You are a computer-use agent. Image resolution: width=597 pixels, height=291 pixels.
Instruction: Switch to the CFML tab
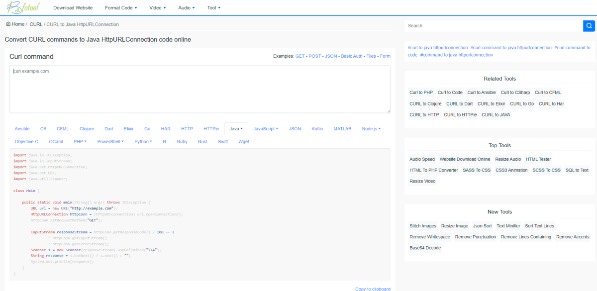(63, 129)
